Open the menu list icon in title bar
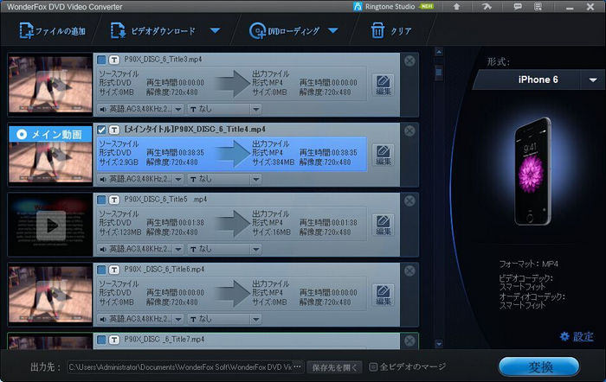The height and width of the screenshot is (382, 606). (538, 7)
